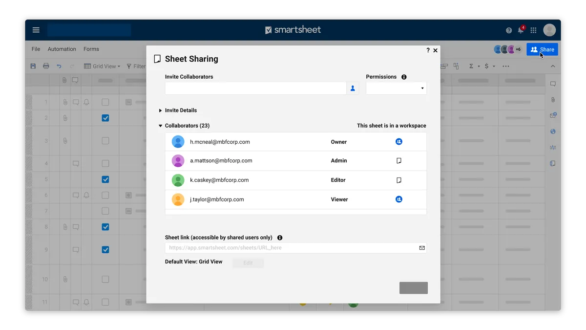Click the Undo arrow in the toolbar
The height and width of the screenshot is (330, 586).
(59, 66)
